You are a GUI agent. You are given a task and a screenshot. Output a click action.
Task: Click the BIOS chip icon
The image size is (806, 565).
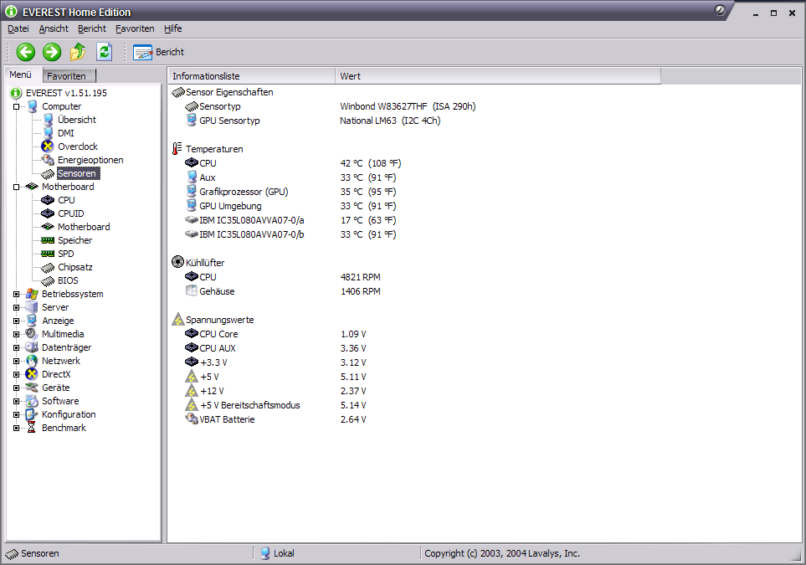48,280
